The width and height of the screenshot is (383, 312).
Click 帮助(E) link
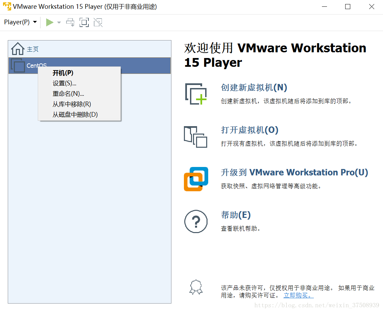click(236, 215)
